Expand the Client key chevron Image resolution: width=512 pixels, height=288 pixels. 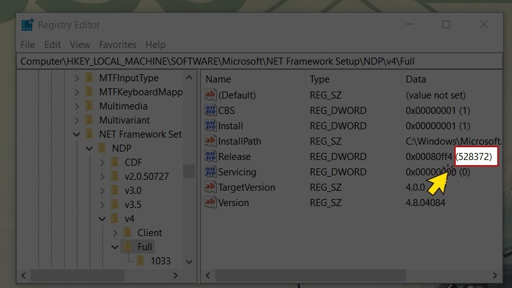coord(115,233)
